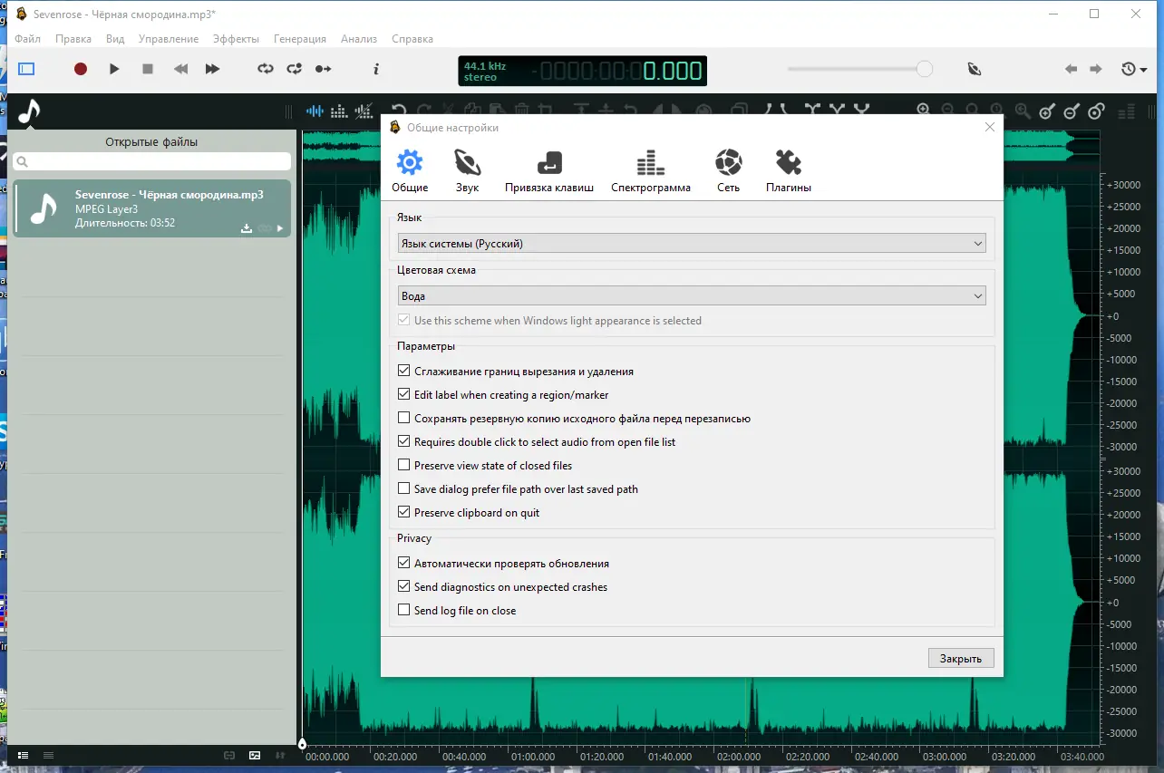This screenshot has width=1164, height=773.
Task: Click the loop with record dot icon
Action: tap(295, 69)
